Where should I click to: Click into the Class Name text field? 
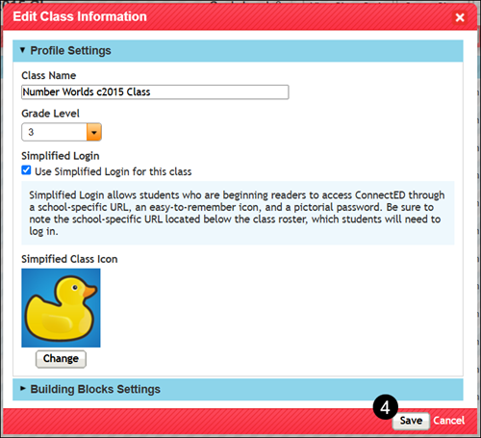tap(155, 92)
